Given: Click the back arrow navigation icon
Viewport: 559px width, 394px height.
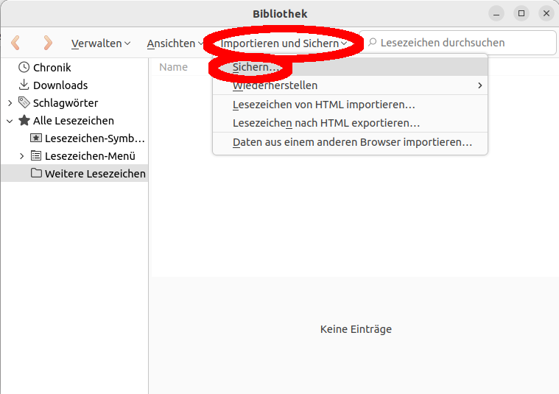Looking at the screenshot, I should click(15, 43).
